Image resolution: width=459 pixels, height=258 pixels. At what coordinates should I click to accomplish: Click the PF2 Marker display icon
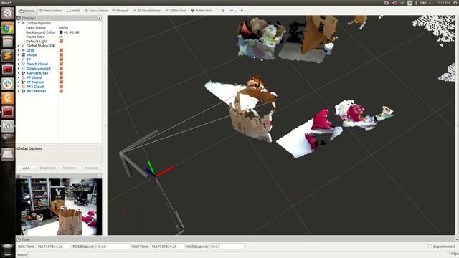coord(23,91)
